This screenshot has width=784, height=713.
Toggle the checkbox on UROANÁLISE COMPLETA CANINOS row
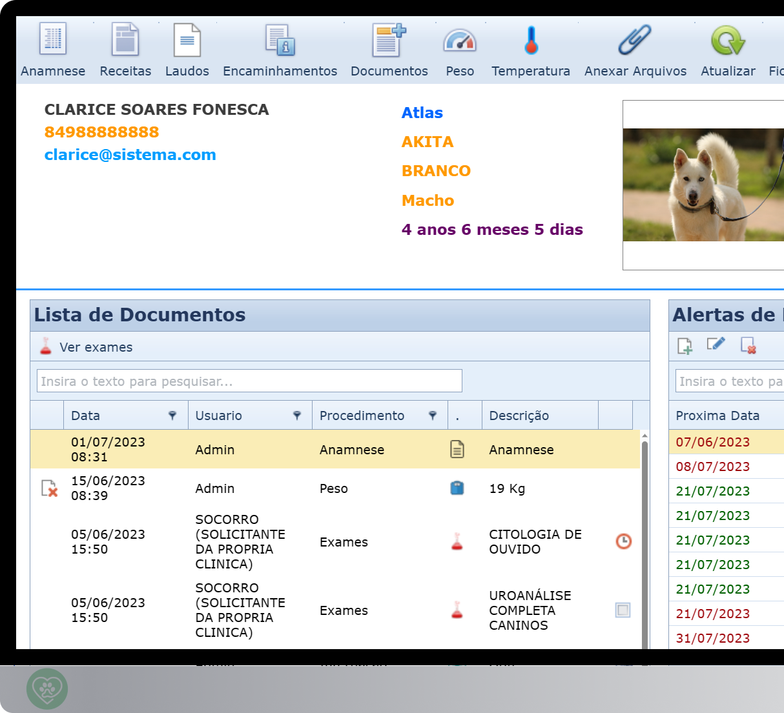pos(622,610)
